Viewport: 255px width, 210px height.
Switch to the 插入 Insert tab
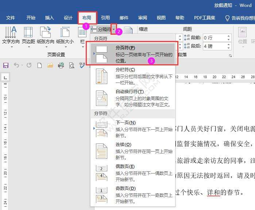coord(50,18)
